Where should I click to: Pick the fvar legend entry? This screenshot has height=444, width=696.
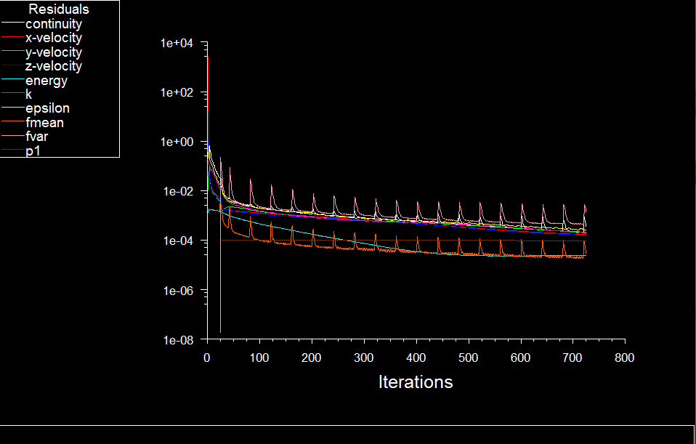pos(38,137)
